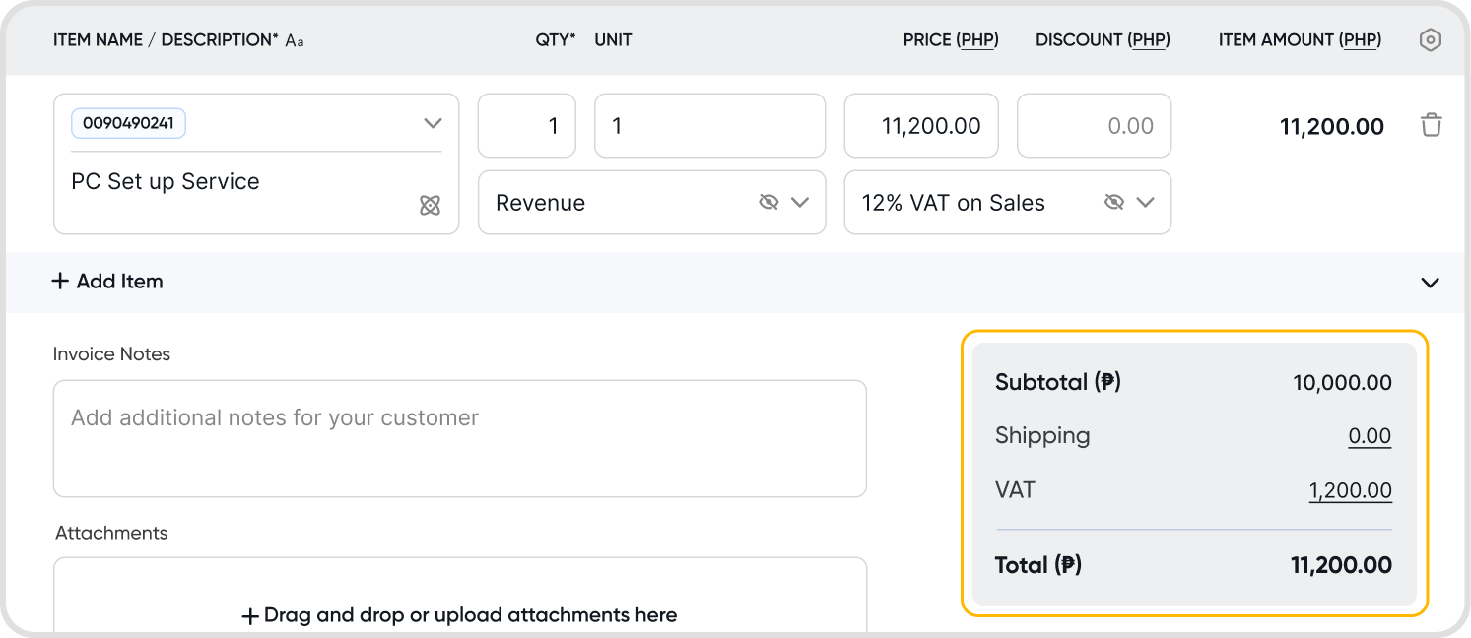Image resolution: width=1471 pixels, height=638 pixels.
Task: Toggle the 12% VAT visibility eye
Action: pos(1113,202)
